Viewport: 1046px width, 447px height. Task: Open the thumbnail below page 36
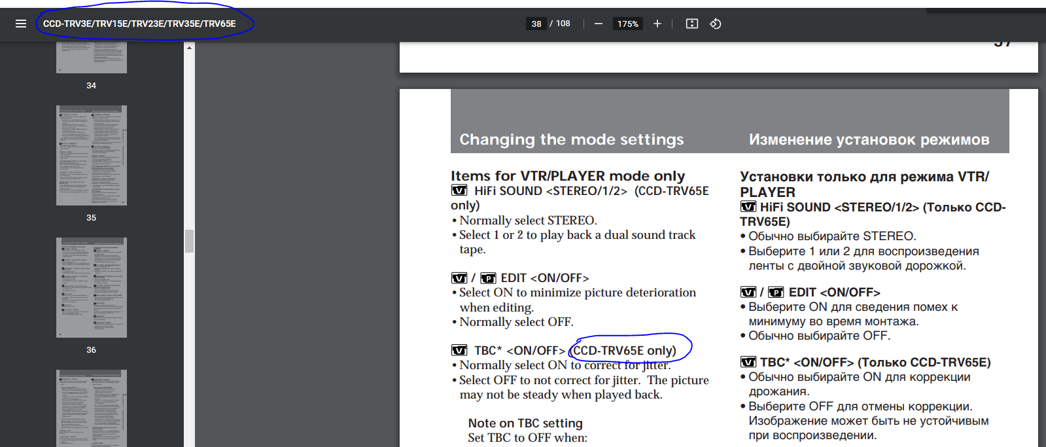[x=92, y=408]
